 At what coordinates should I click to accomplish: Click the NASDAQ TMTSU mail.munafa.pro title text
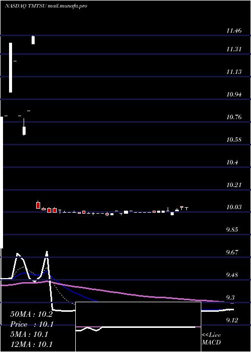point(46,6)
